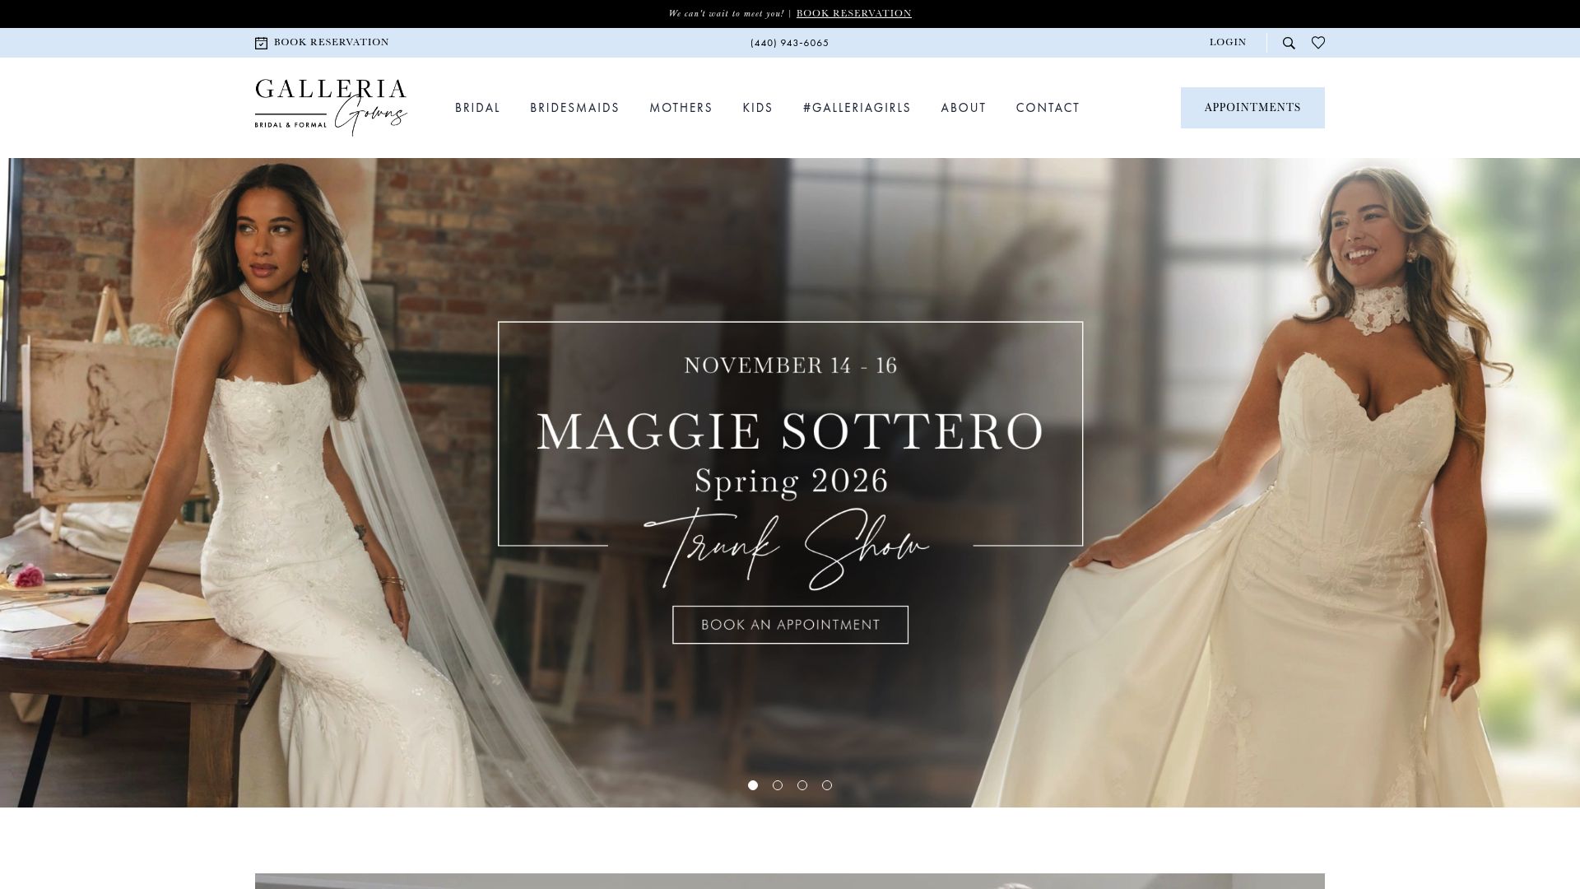Open the BRIDAL menu
Viewport: 1580px width, 889px height.
(477, 108)
